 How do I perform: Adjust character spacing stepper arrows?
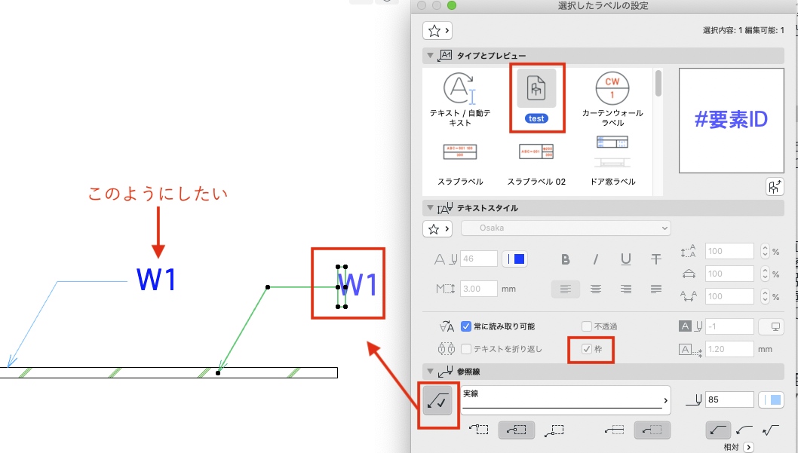(765, 296)
